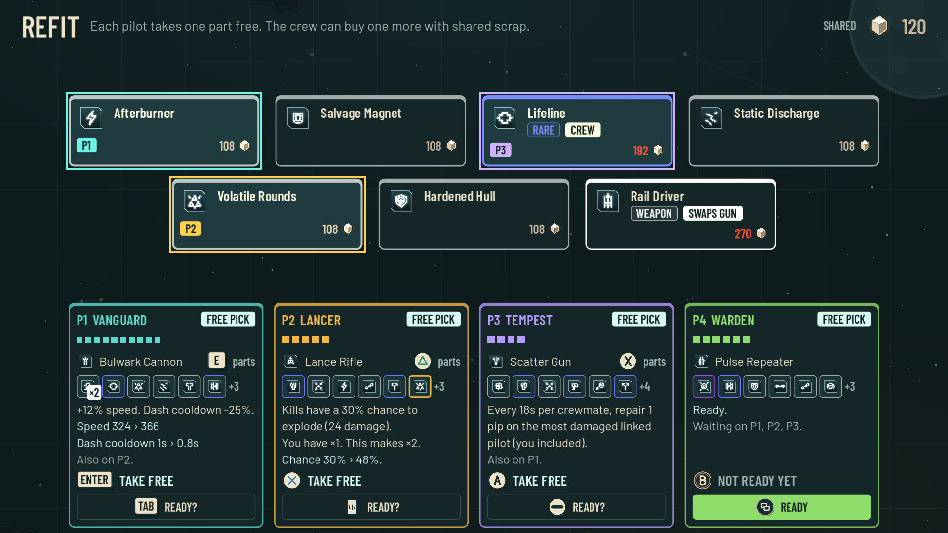The height and width of the screenshot is (533, 948).
Task: Select the magnet part in P4 Warden's row
Action: click(x=754, y=387)
